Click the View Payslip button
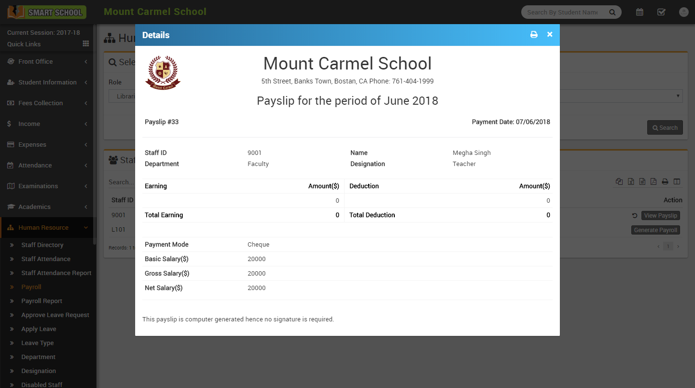The image size is (695, 388). click(x=660, y=216)
